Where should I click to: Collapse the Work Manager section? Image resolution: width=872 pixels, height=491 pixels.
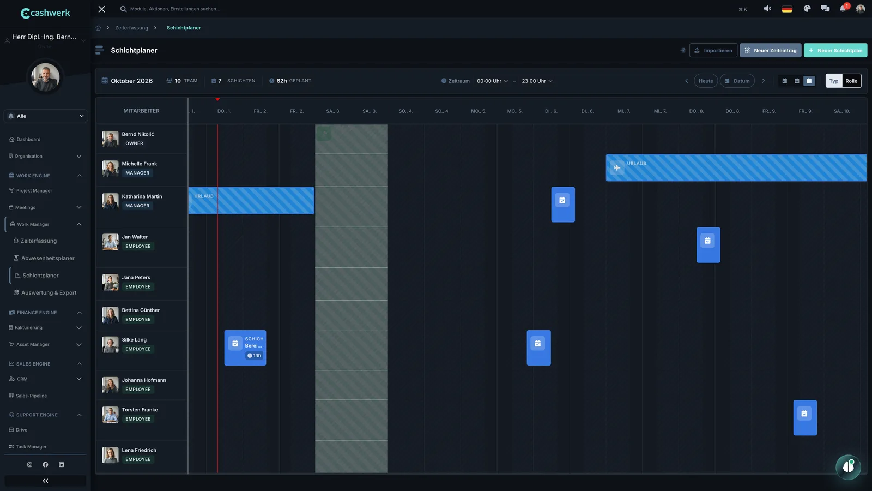46,224
